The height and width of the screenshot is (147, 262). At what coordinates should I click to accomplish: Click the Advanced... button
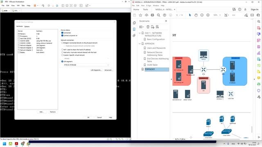tap(108, 70)
